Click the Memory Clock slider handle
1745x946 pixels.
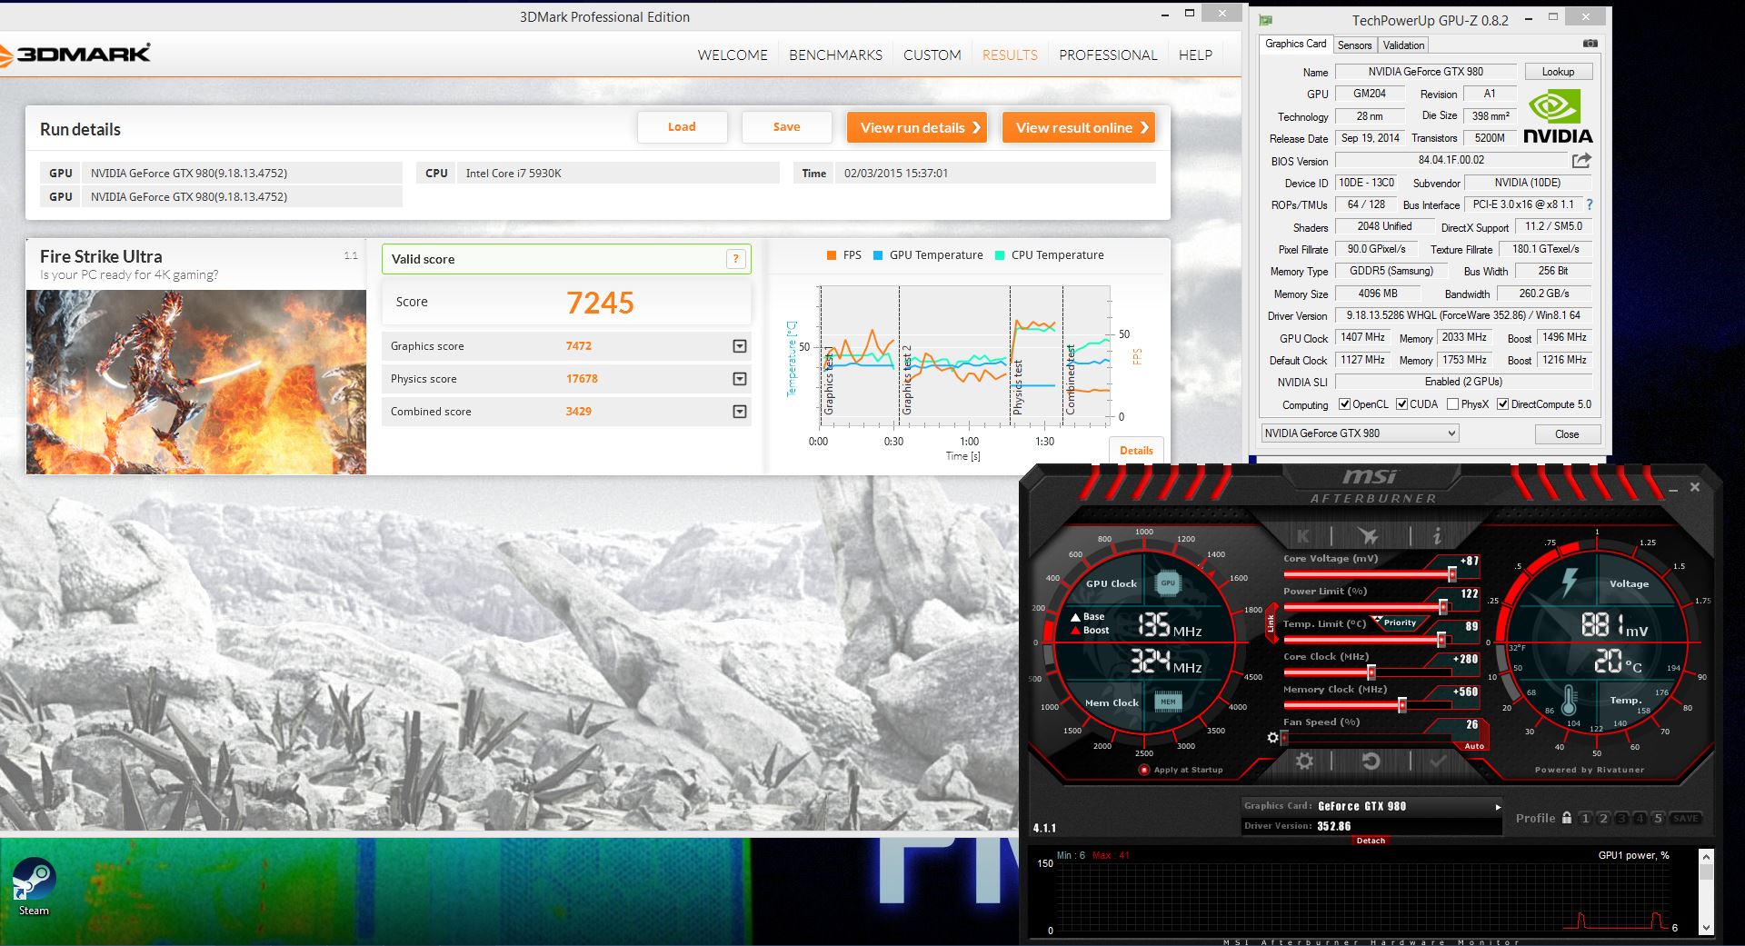click(1402, 705)
